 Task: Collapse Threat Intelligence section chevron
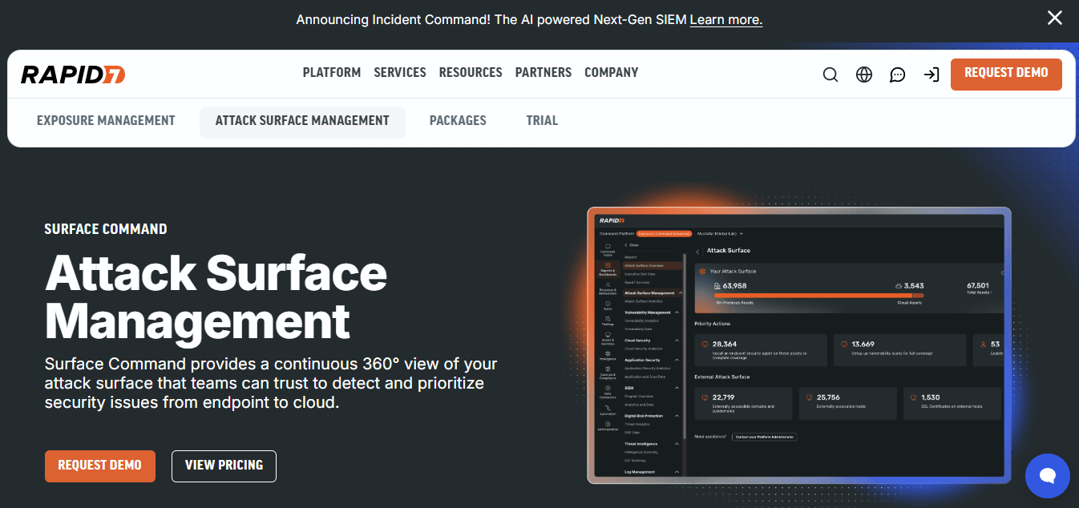point(677,444)
